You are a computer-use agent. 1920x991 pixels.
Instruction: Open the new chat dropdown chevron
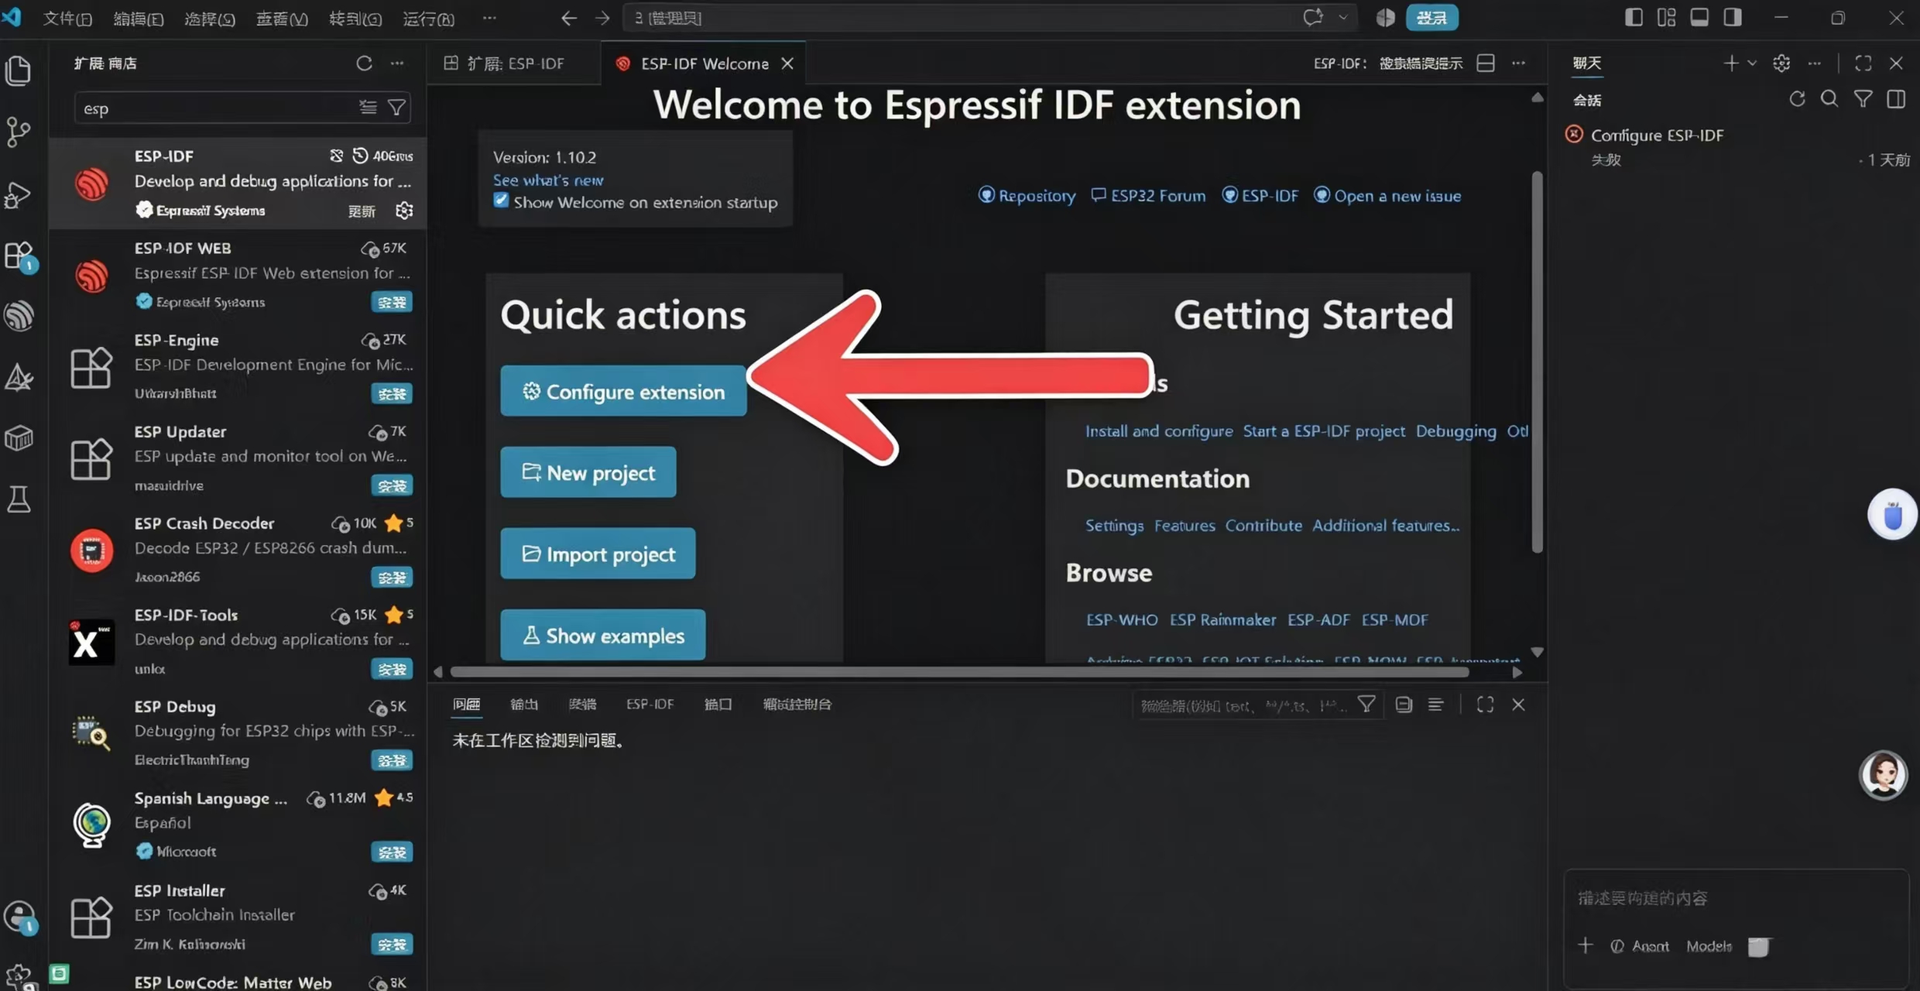coord(1751,63)
